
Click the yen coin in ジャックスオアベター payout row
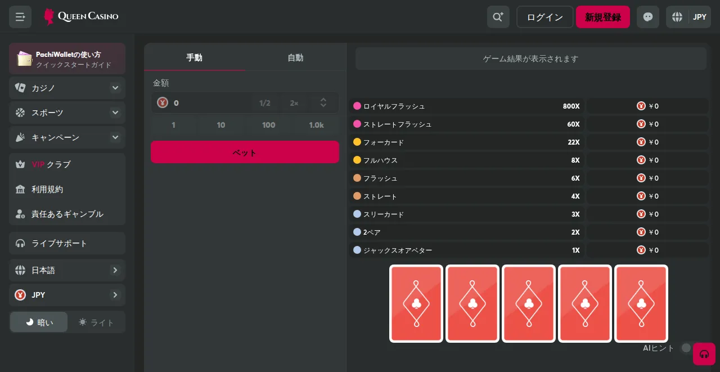point(641,250)
